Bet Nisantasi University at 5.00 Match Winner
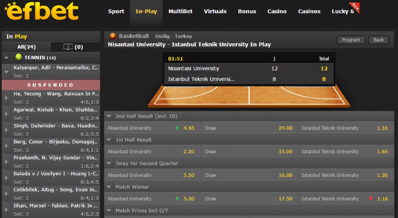 (x=152, y=199)
